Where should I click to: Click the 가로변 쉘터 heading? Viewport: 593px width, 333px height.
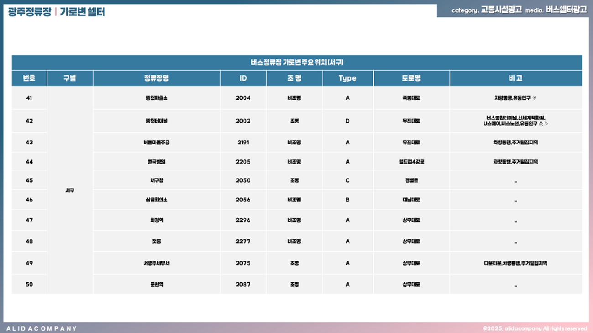(x=82, y=12)
